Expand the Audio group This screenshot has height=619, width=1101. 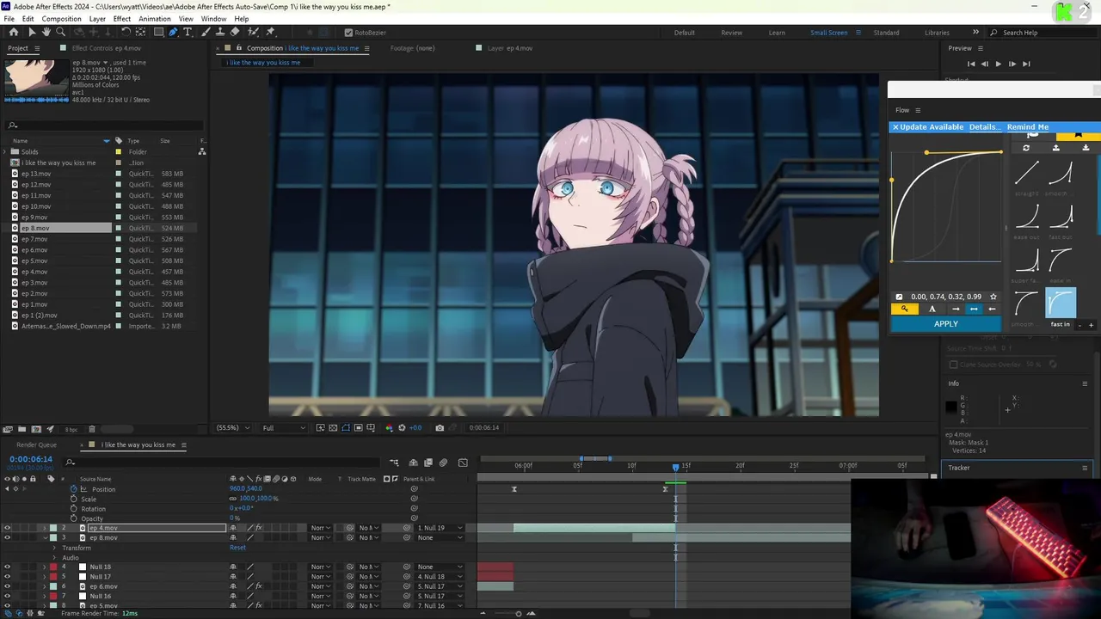[54, 558]
